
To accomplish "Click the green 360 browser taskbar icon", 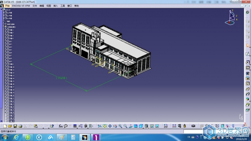I will point(28,137).
